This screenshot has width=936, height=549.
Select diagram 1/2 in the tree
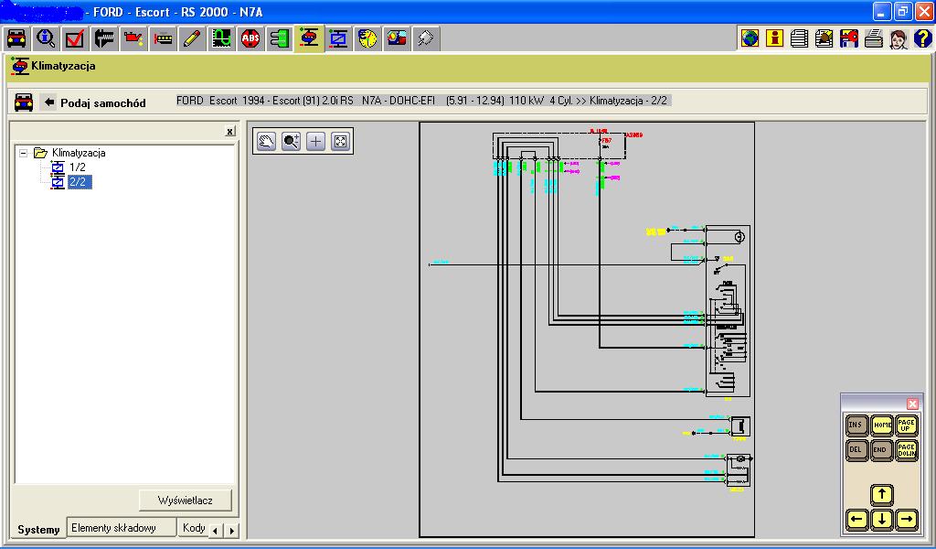pos(78,167)
